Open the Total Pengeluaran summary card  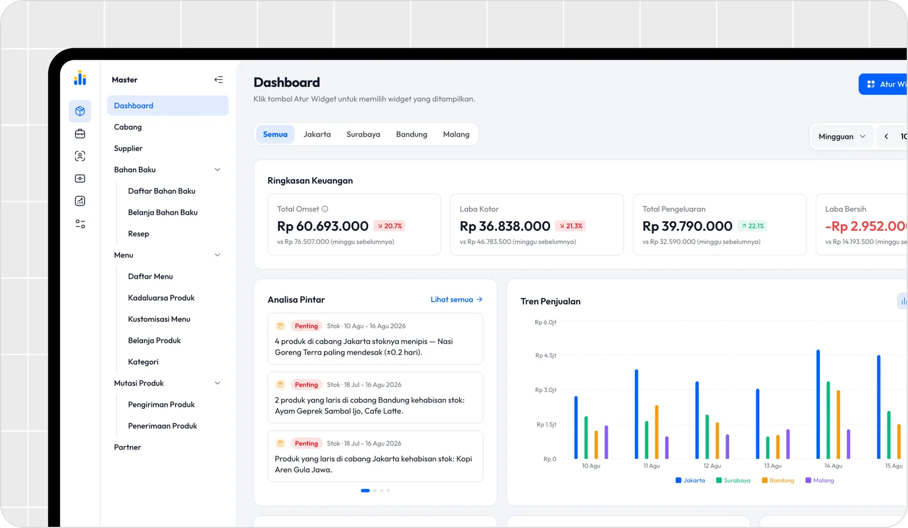720,225
